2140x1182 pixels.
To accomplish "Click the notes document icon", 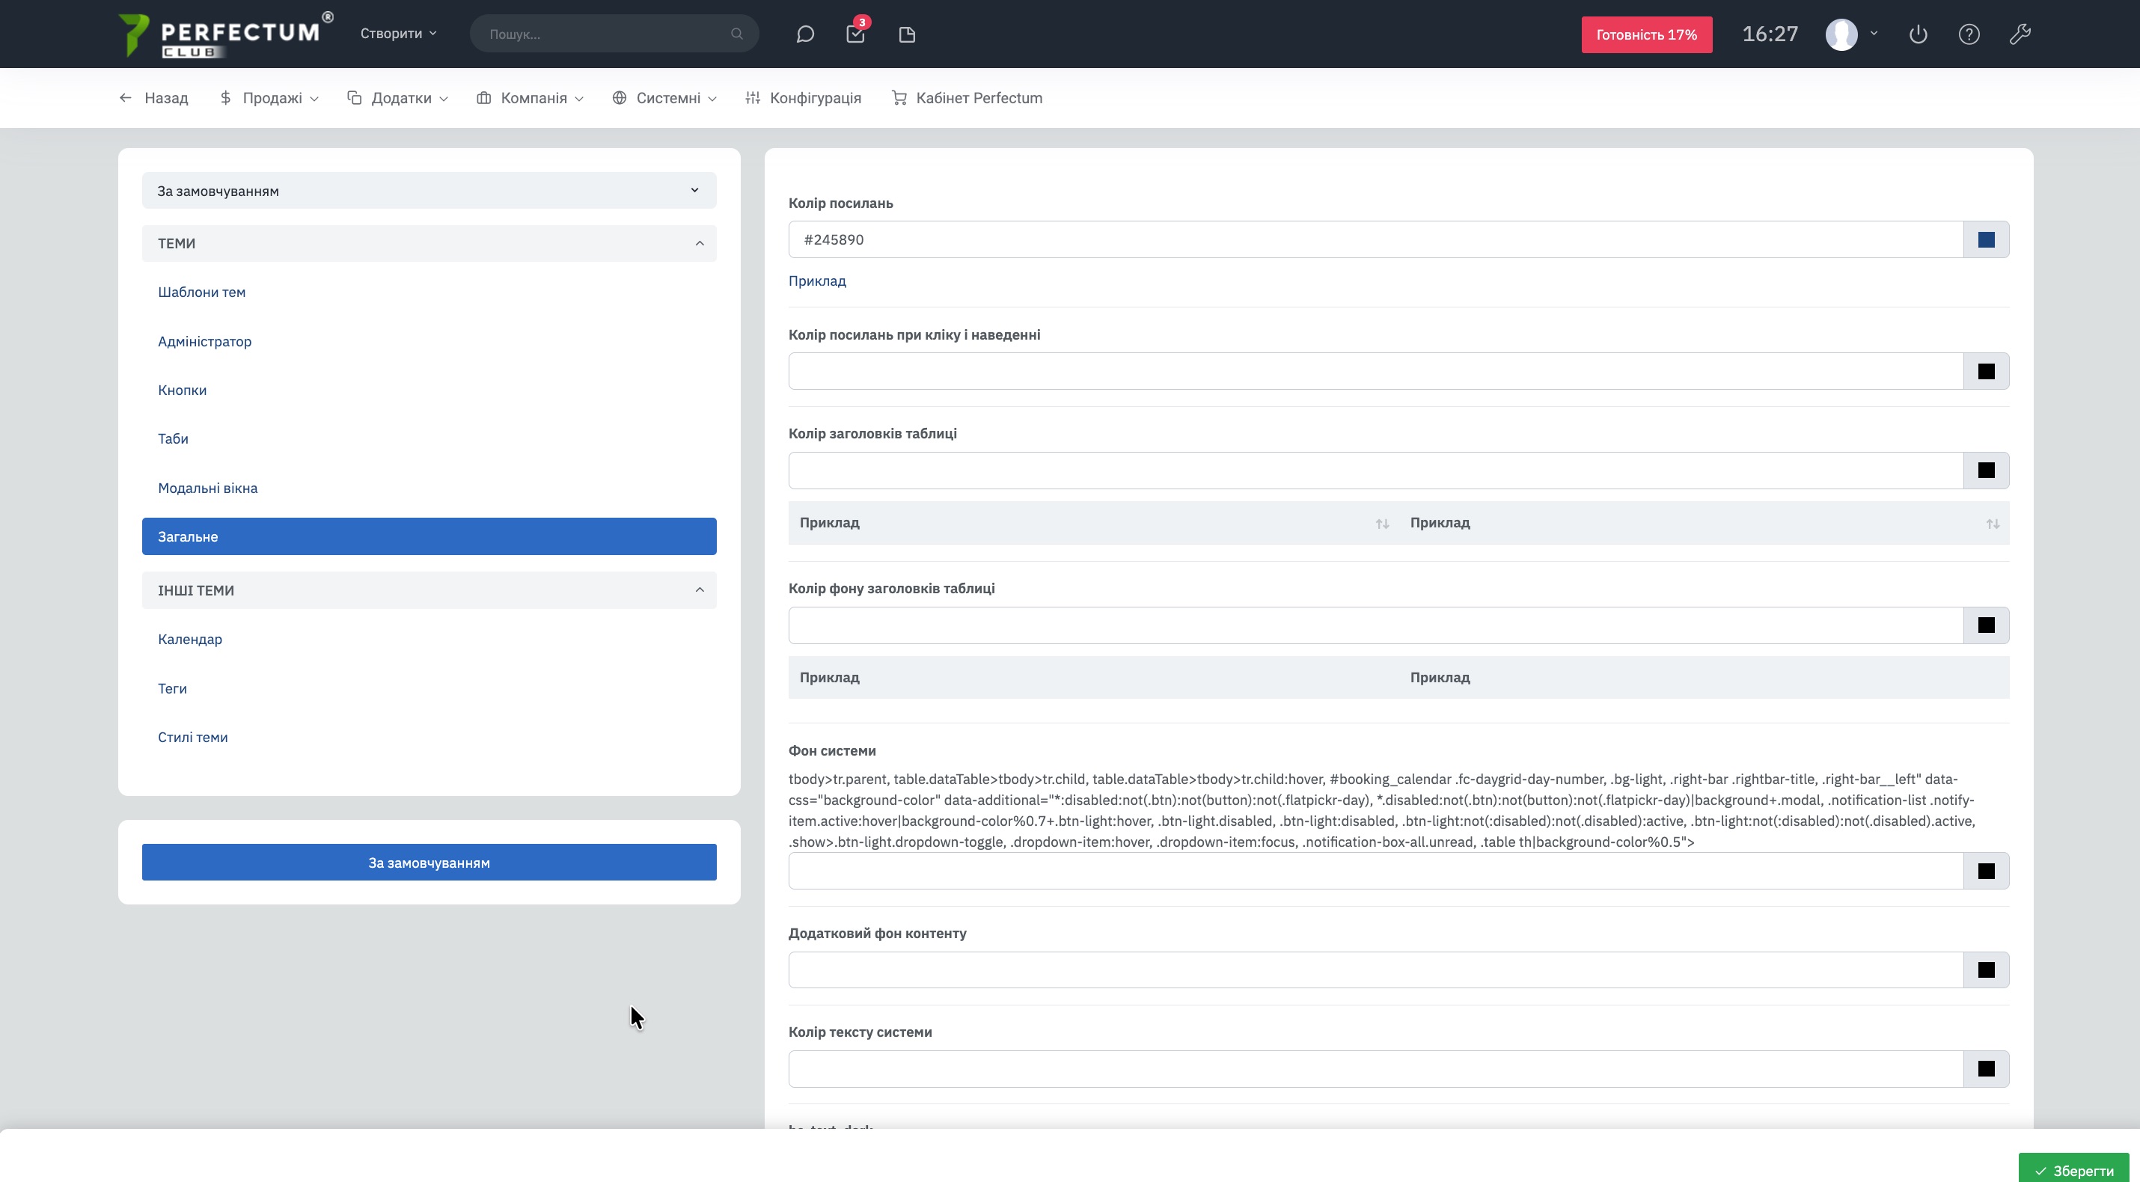I will (906, 34).
